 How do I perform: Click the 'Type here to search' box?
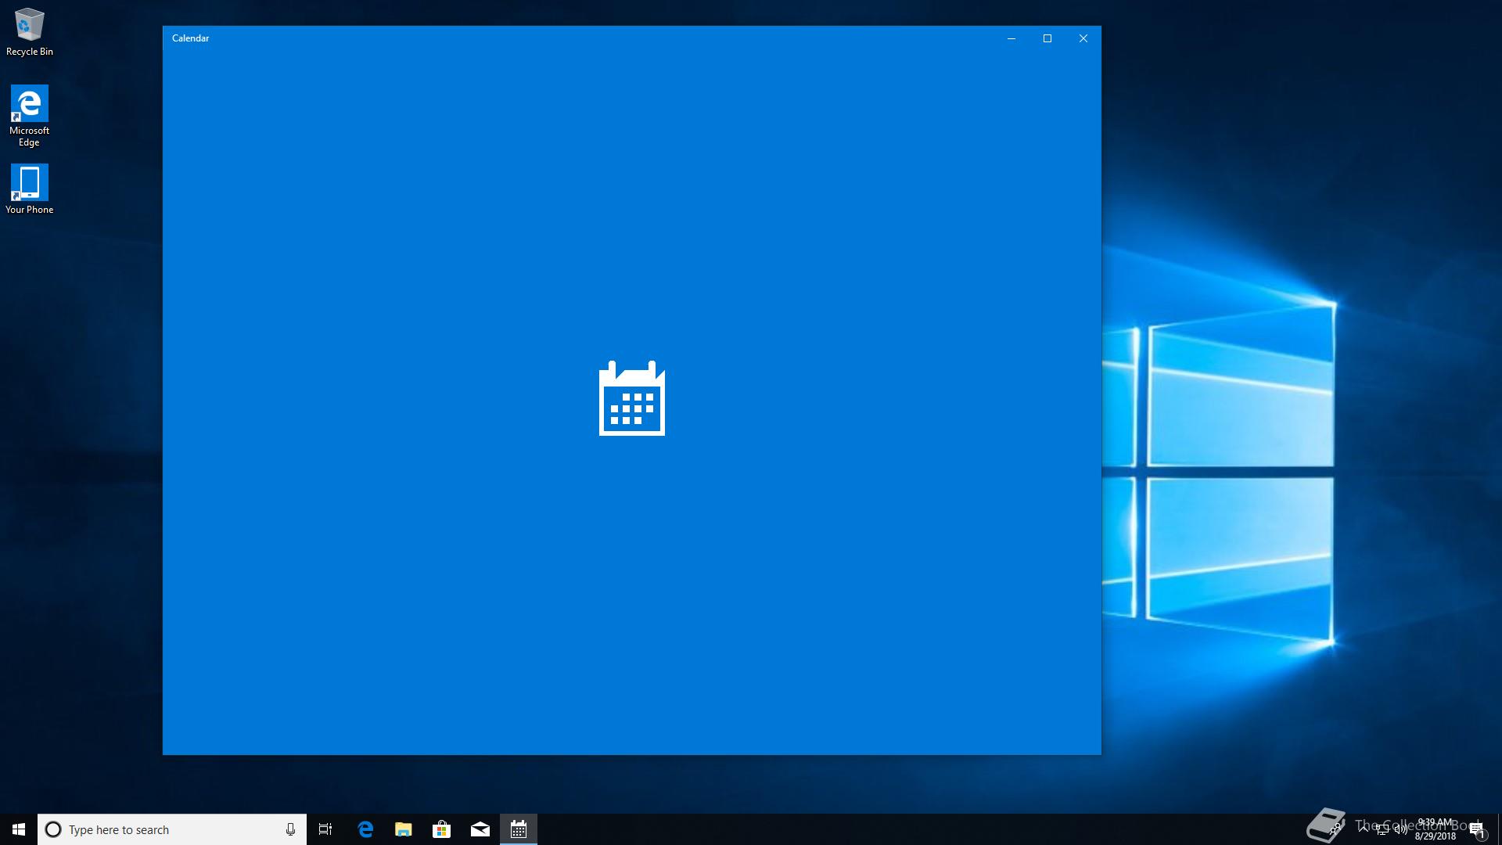click(x=172, y=829)
